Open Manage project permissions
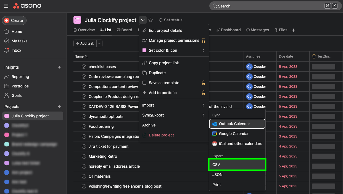343x194 pixels. tap(174, 40)
